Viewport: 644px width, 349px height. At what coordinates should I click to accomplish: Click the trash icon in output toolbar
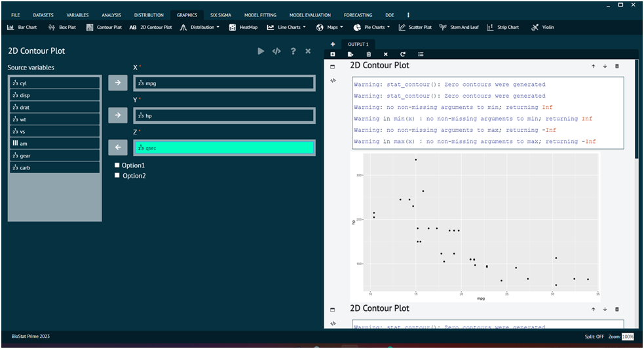click(x=368, y=54)
